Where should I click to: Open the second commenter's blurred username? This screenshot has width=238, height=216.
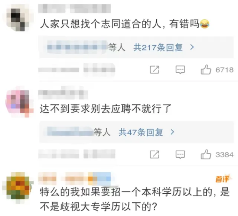(63, 93)
